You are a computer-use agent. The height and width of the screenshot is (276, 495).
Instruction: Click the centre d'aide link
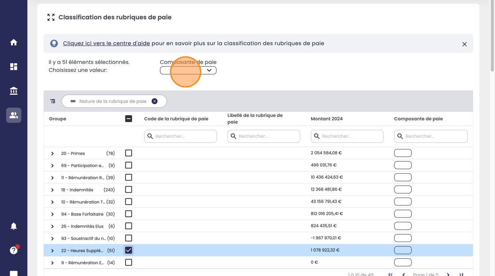tap(107, 44)
